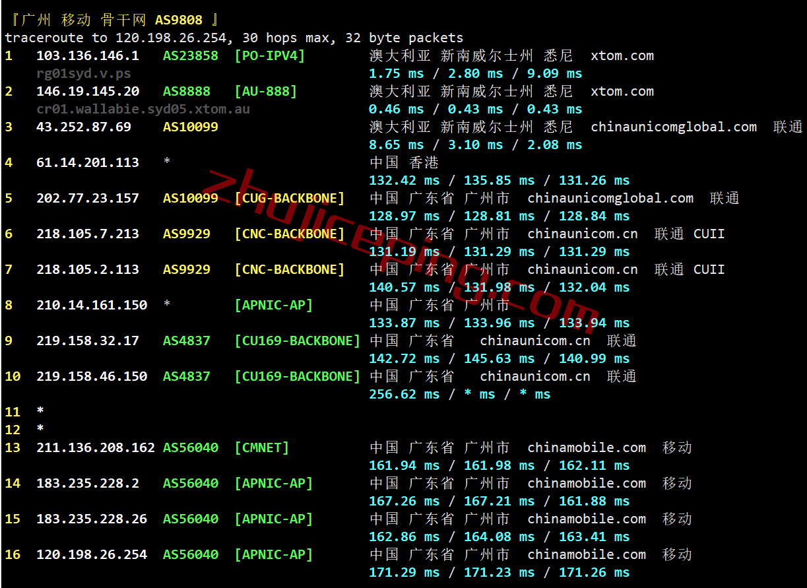This screenshot has height=588, width=807.
Task: Select the 9.09 ms latency value
Action: click(554, 74)
